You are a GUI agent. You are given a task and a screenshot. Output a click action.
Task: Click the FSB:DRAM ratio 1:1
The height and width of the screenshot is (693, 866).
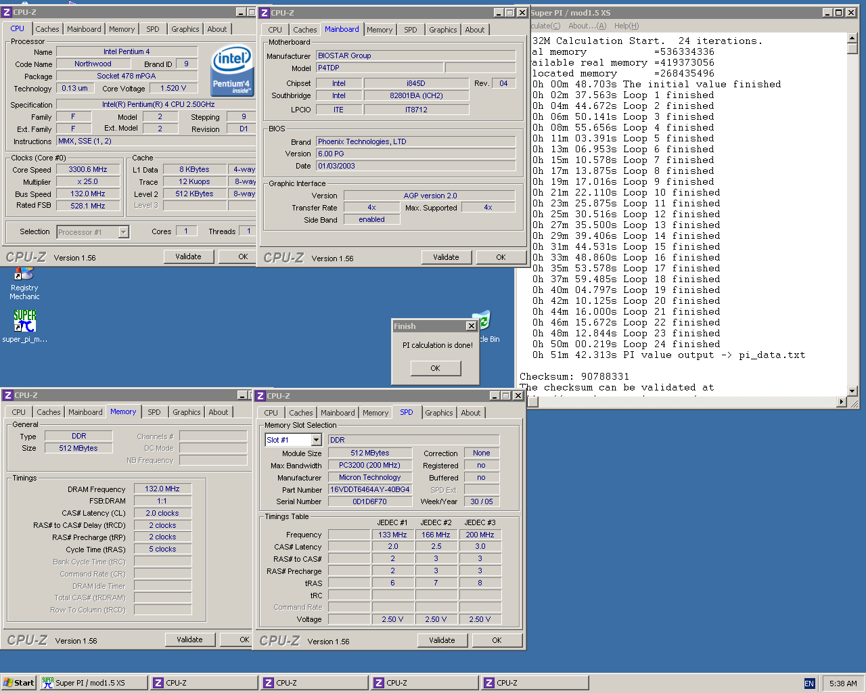point(162,501)
